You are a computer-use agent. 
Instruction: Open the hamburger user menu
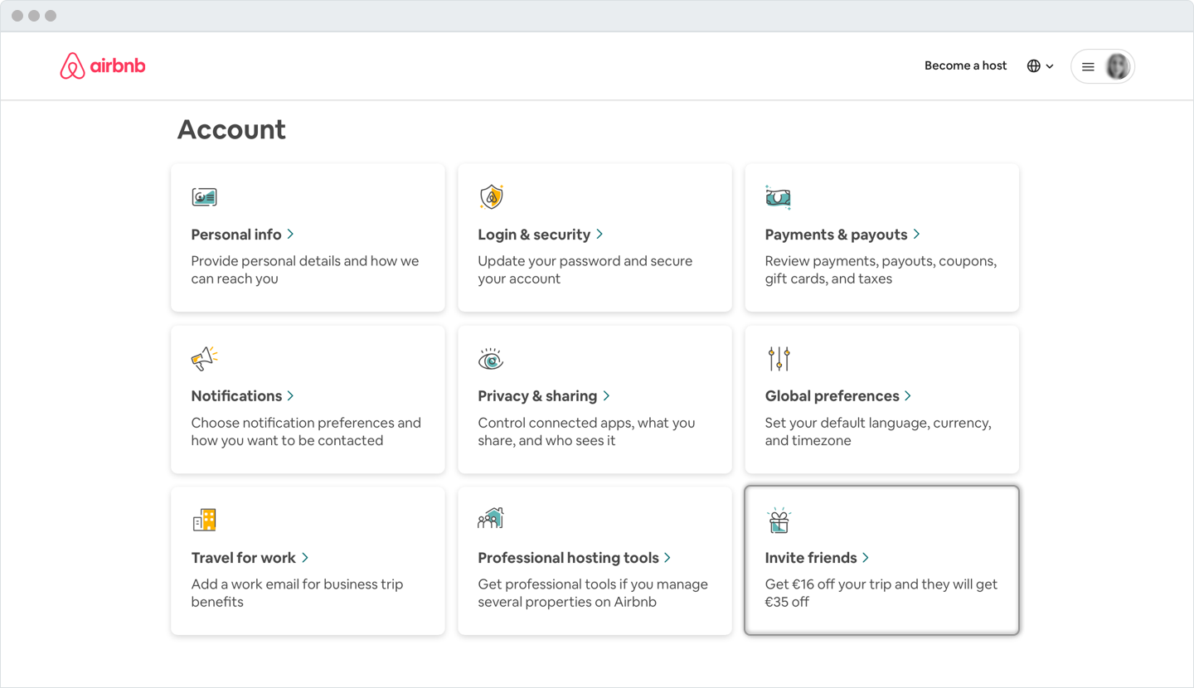pyautogui.click(x=1088, y=66)
